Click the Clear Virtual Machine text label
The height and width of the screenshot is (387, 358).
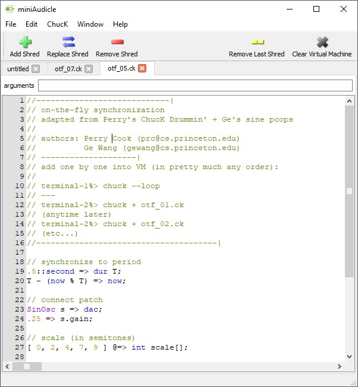(x=322, y=54)
